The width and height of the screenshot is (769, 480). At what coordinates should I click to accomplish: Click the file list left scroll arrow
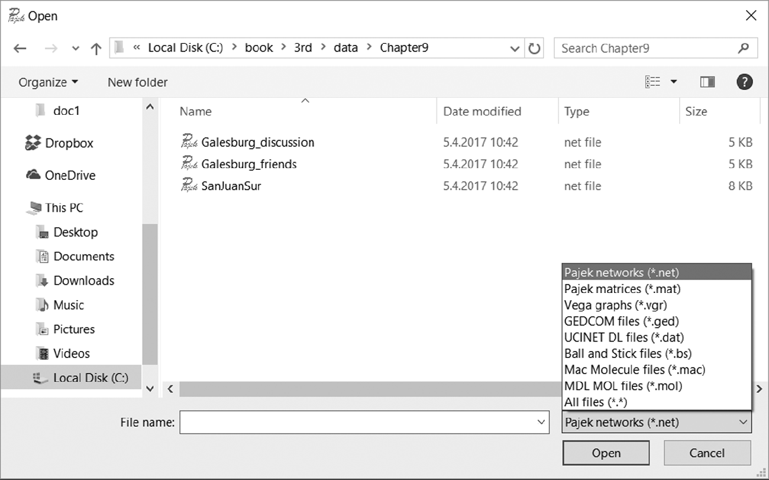point(170,389)
